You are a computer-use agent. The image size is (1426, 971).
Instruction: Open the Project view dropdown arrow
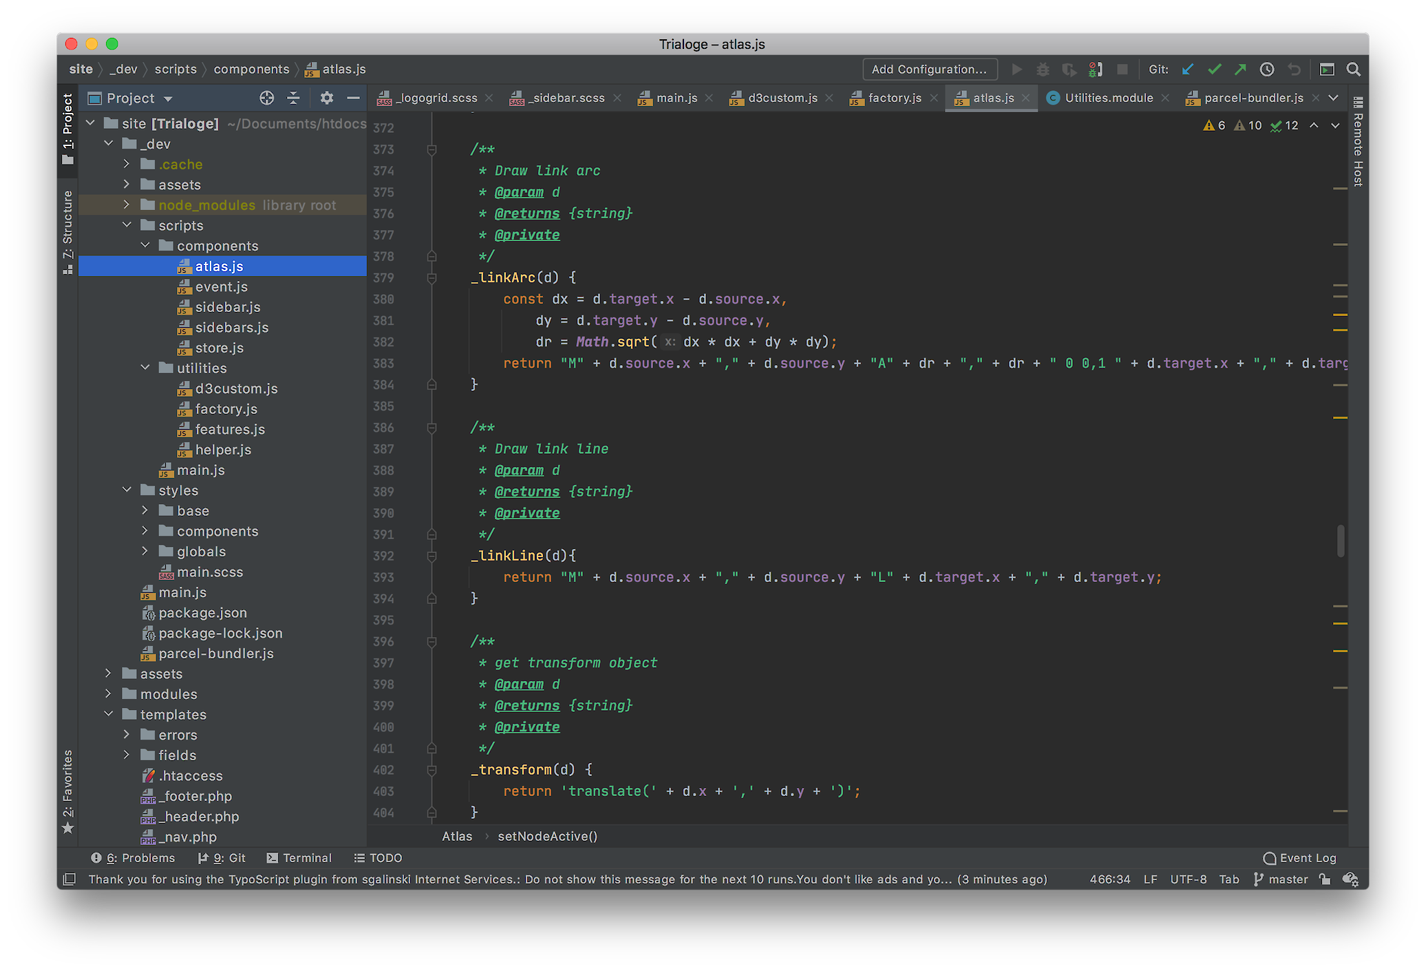coord(168,98)
